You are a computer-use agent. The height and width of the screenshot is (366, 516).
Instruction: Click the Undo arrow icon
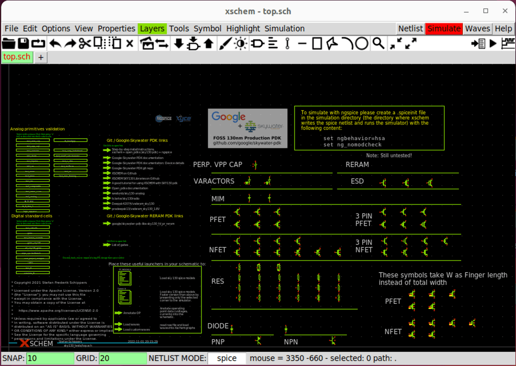[x=55, y=44]
